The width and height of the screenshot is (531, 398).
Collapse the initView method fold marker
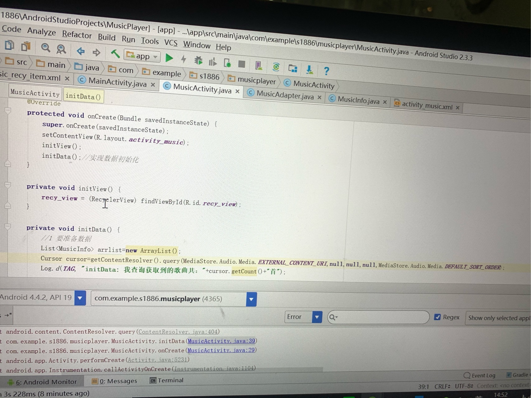coord(8,185)
